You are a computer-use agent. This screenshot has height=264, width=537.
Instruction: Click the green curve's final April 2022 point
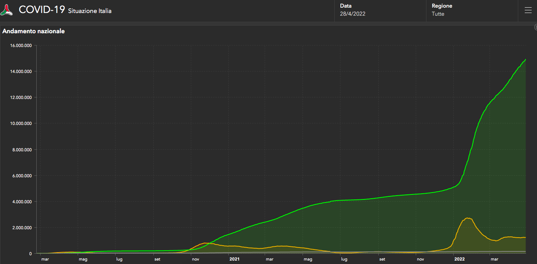point(526,60)
